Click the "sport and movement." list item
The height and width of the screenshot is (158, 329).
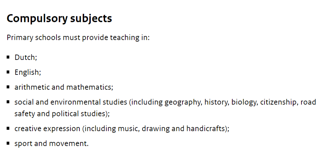52,143
